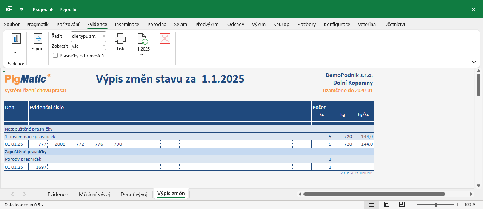Switch to the Předvýkrm tab
The height and width of the screenshot is (209, 483).
pyautogui.click(x=207, y=24)
